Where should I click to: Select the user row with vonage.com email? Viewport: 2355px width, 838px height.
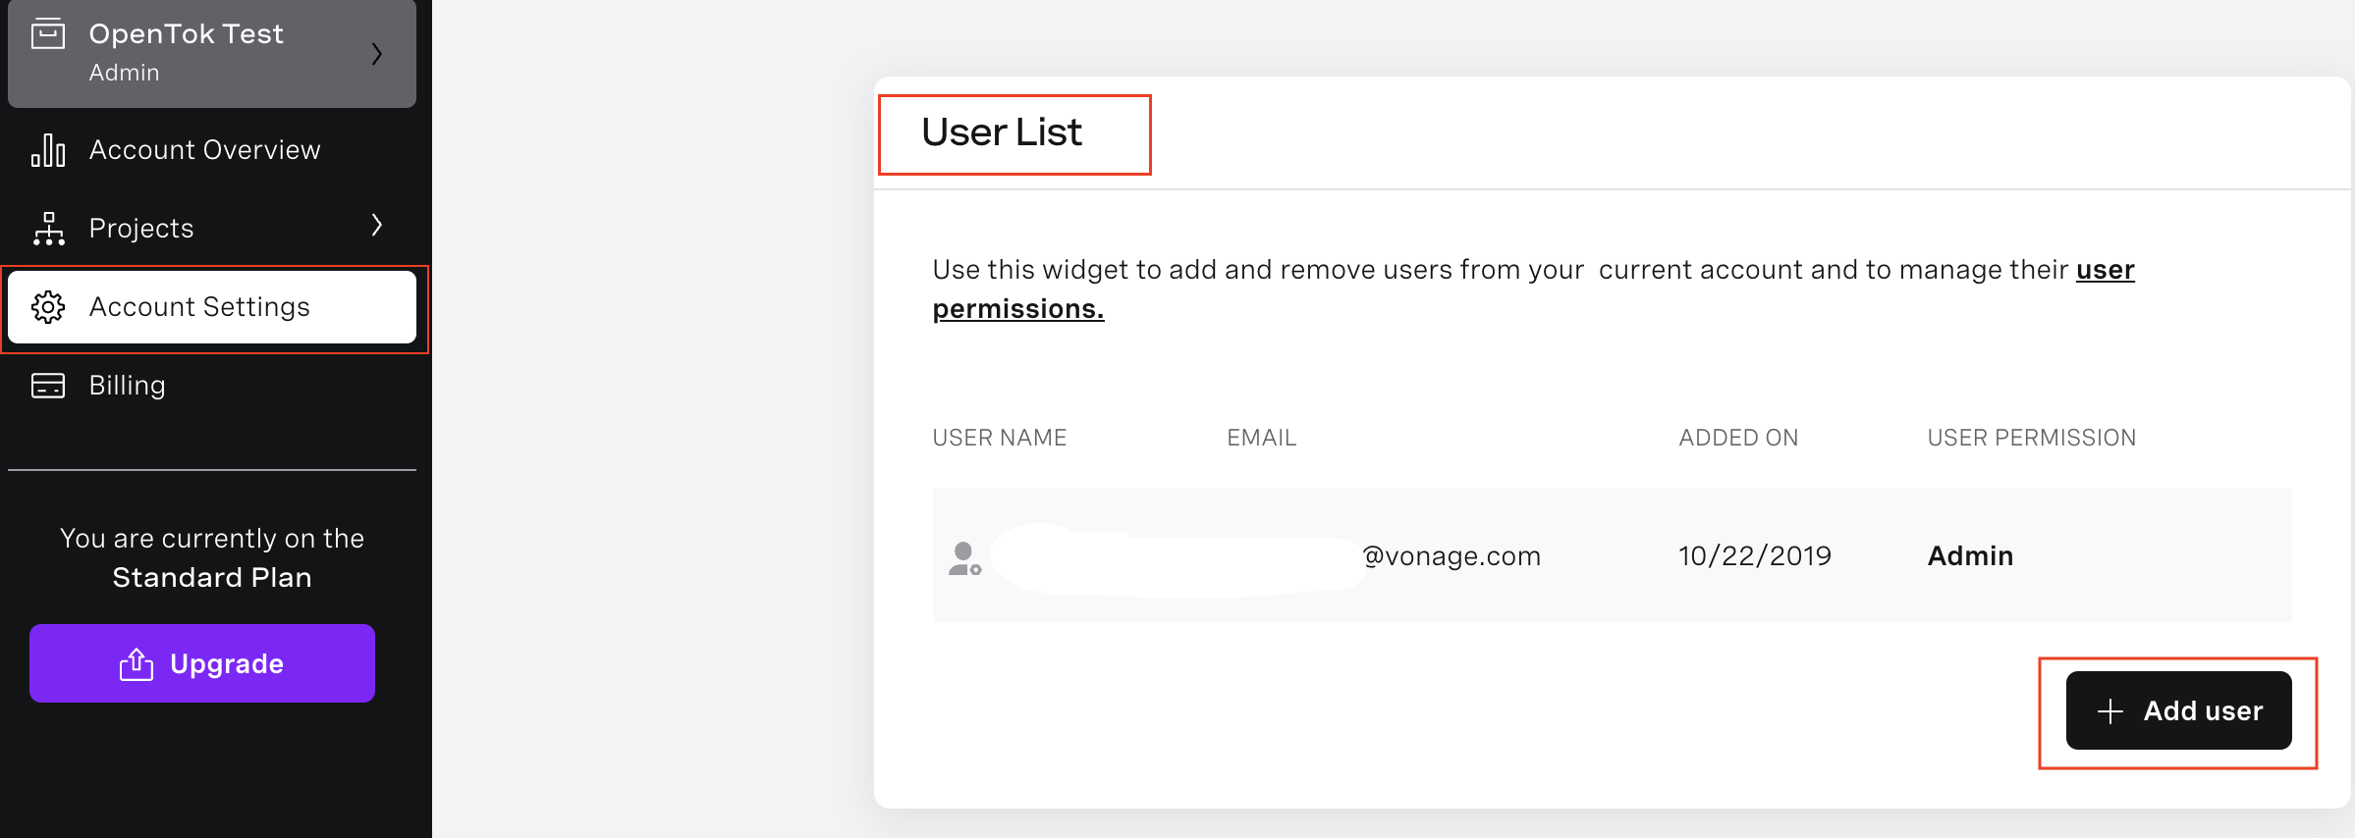[1612, 555]
